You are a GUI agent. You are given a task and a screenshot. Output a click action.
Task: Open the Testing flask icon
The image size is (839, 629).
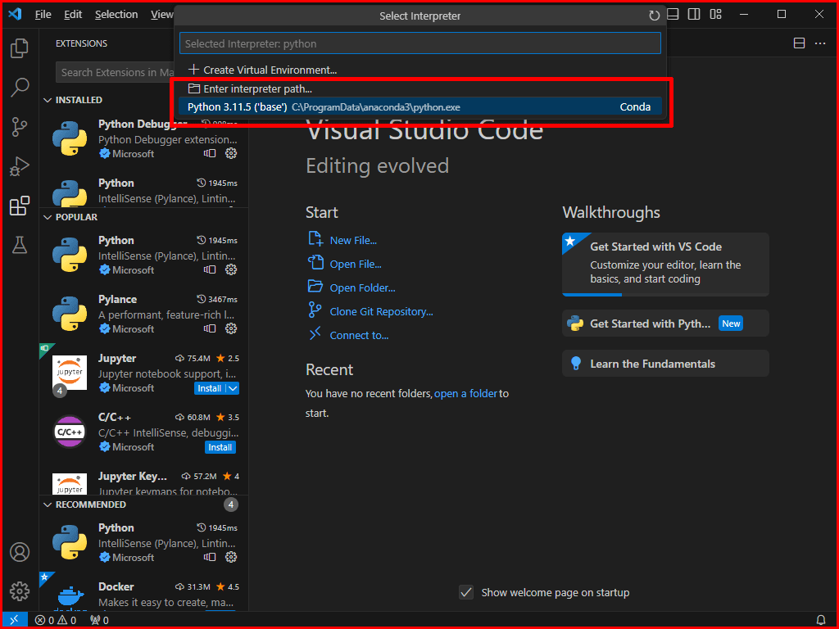click(x=20, y=245)
